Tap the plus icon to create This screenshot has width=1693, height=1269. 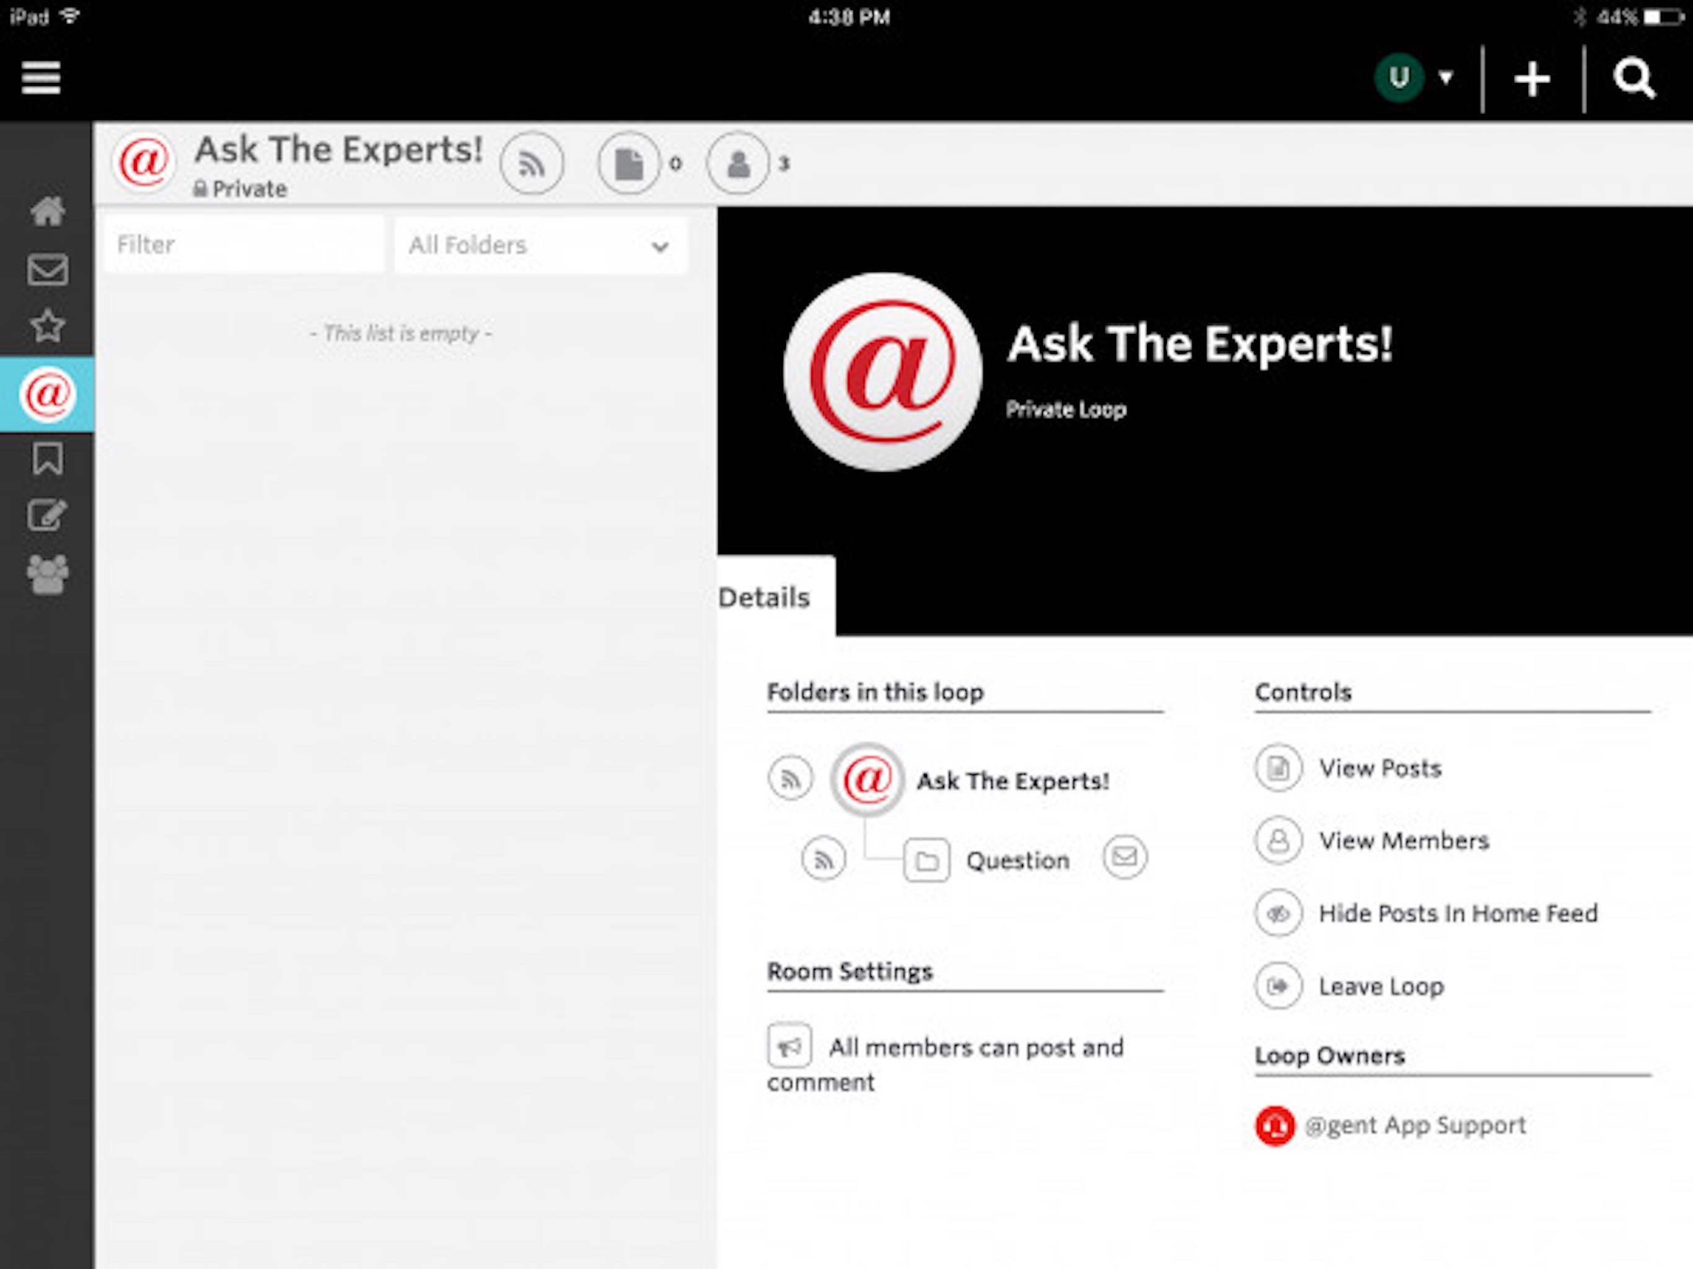pos(1531,79)
